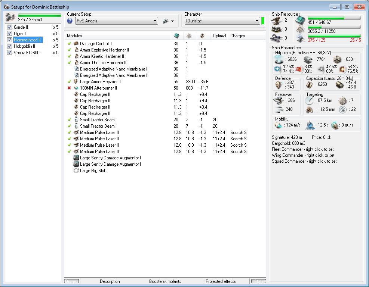
Task: Toggle the 100MN Afterburner II red X status
Action: click(69, 88)
